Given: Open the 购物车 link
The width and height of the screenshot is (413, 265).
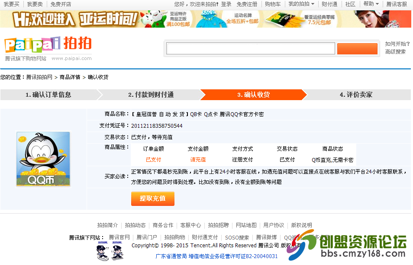Looking at the screenshot, I should (273, 4).
